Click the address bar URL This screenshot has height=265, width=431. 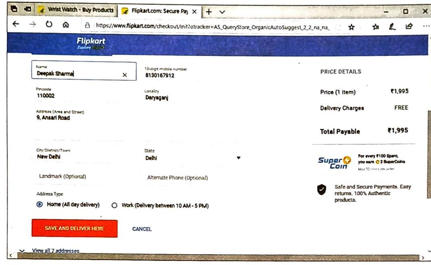(212, 27)
